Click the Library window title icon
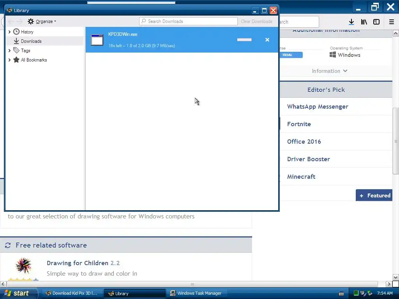 coord(10,11)
